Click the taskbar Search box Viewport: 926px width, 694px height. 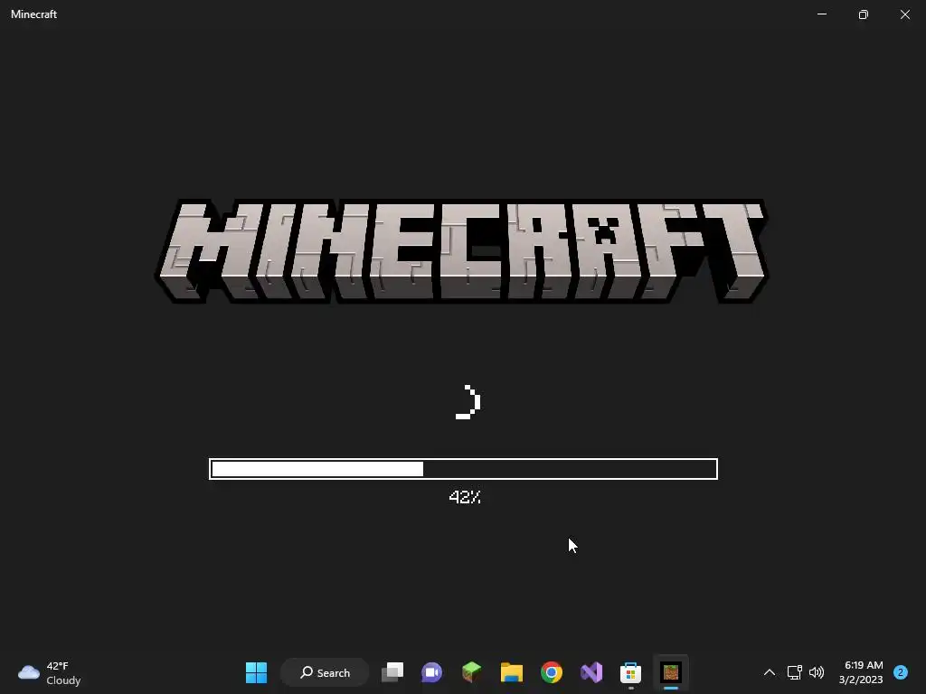[x=325, y=672]
